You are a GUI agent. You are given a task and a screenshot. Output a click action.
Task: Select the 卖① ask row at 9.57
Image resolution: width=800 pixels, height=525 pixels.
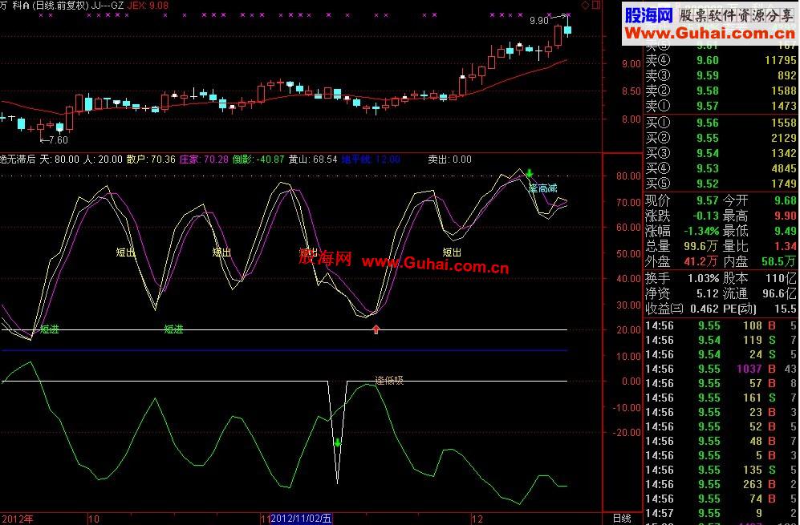(721, 106)
